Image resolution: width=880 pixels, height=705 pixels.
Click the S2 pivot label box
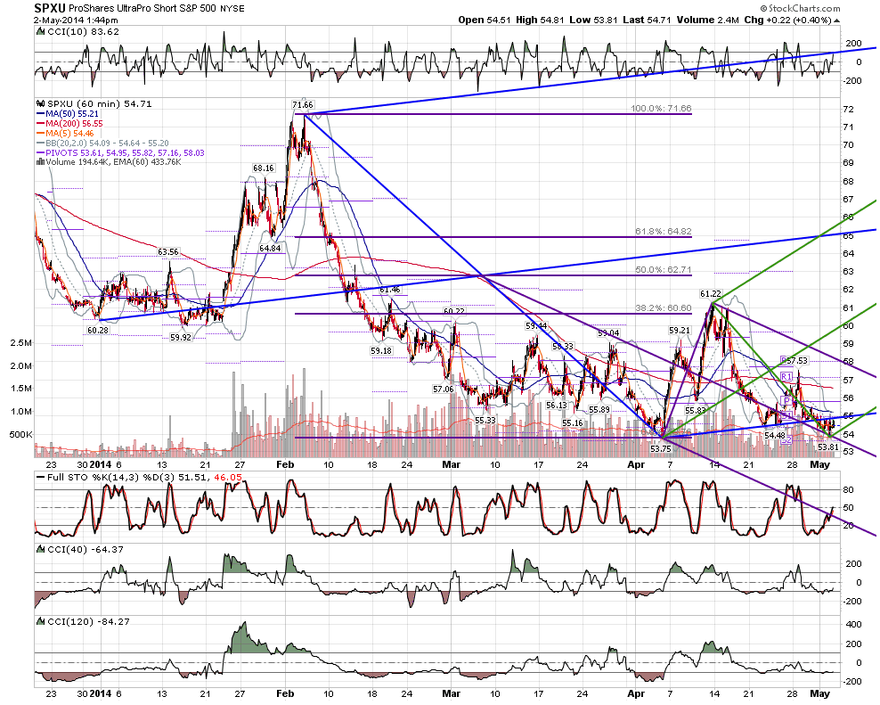coord(786,440)
